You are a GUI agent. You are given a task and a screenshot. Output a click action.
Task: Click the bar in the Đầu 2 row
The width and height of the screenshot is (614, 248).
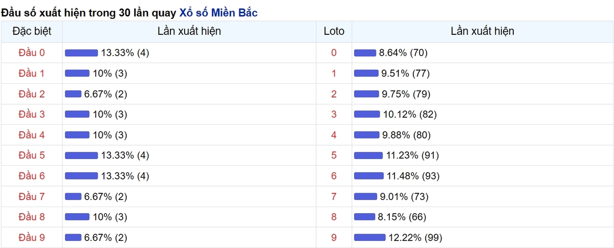[x=73, y=94]
